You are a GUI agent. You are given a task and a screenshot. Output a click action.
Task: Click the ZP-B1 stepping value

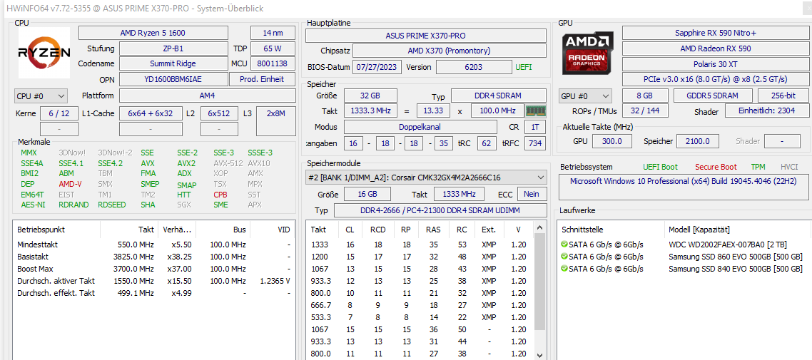[x=173, y=48]
